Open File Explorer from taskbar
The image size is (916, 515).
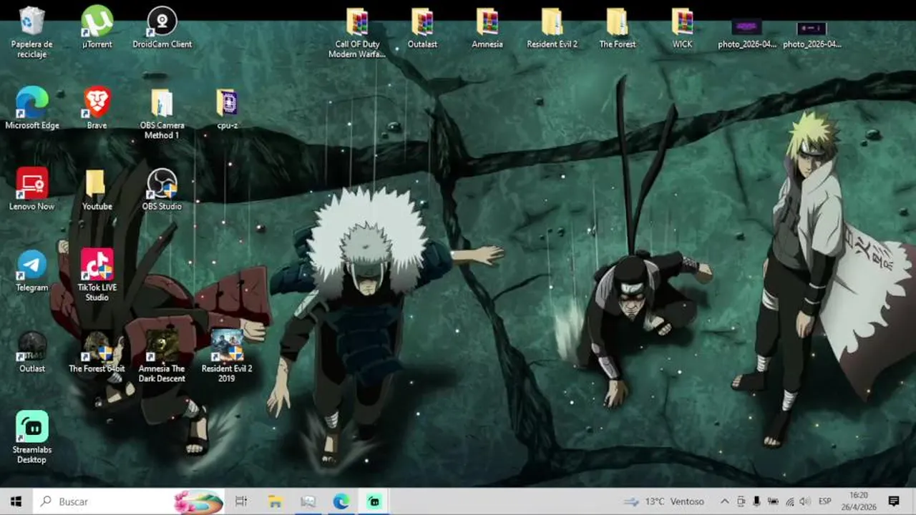pyautogui.click(x=275, y=501)
